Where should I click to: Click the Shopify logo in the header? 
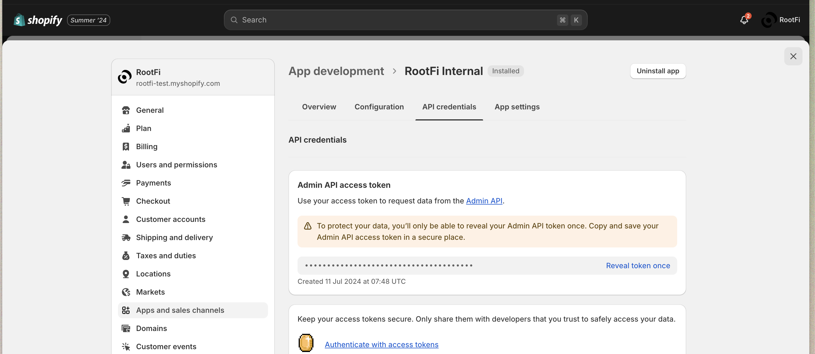[38, 20]
